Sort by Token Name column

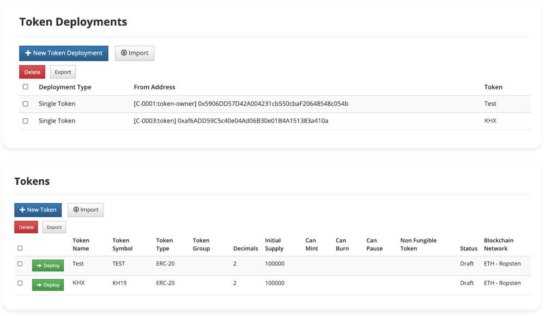(81, 245)
